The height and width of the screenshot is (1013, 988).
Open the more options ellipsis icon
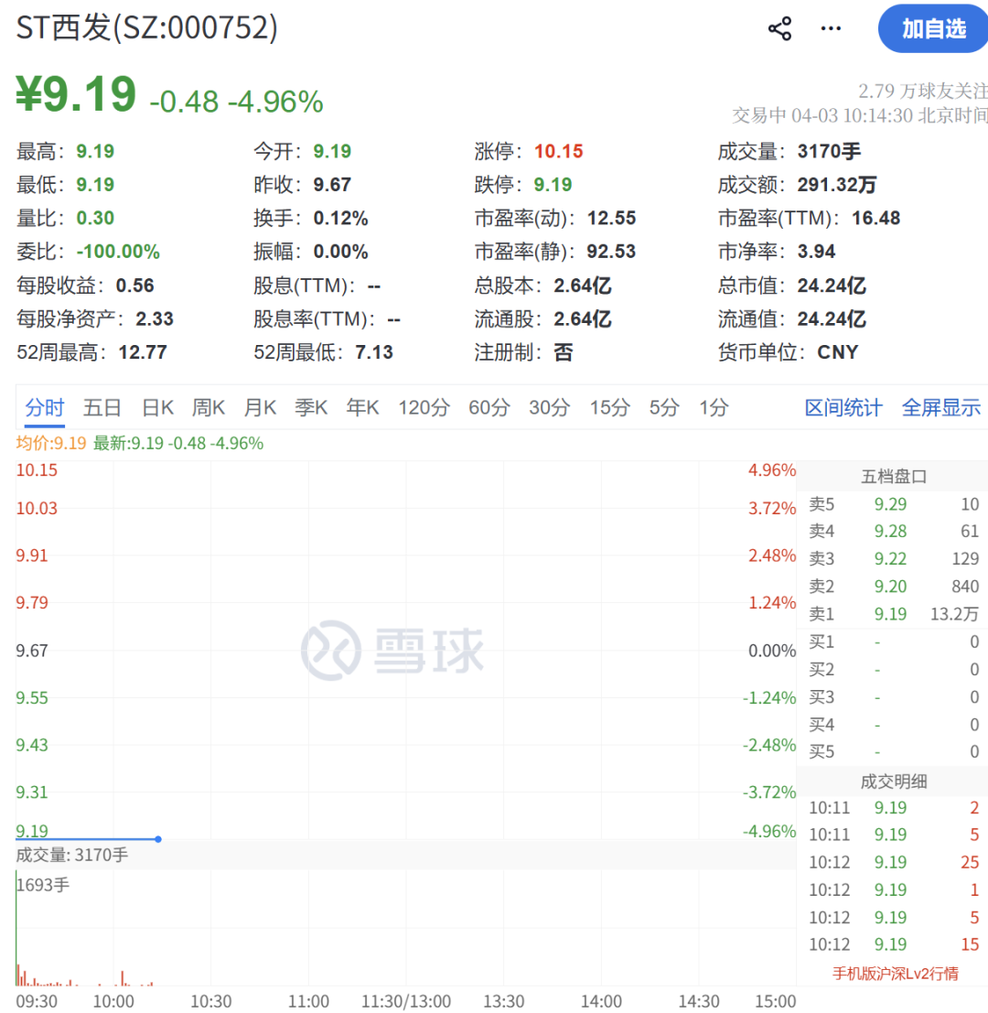pyautogui.click(x=831, y=28)
